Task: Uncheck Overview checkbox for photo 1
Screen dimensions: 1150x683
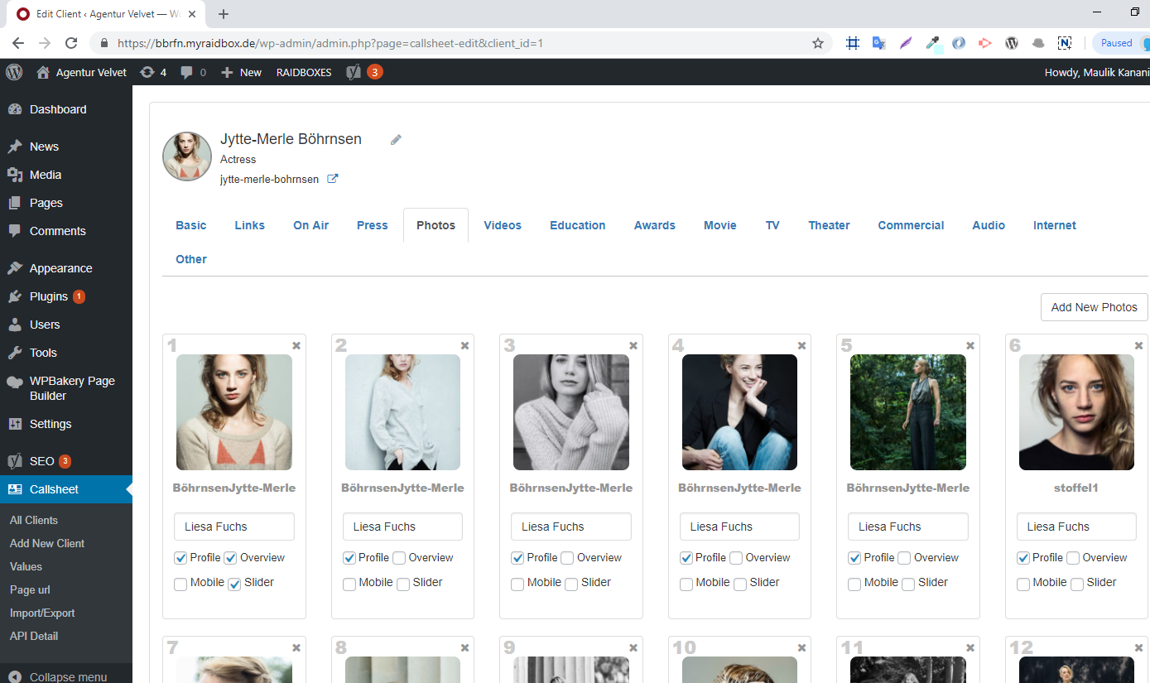Action: (x=231, y=558)
